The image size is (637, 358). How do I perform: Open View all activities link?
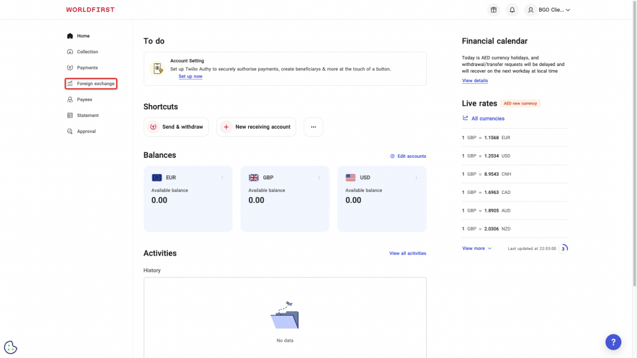[x=407, y=254]
